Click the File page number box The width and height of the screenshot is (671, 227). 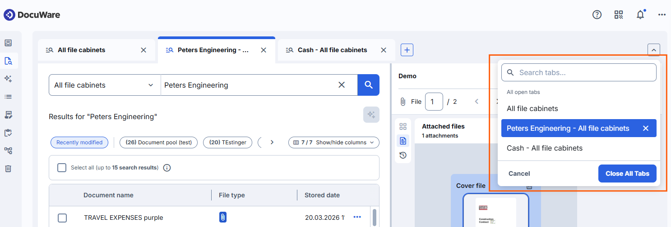434,102
